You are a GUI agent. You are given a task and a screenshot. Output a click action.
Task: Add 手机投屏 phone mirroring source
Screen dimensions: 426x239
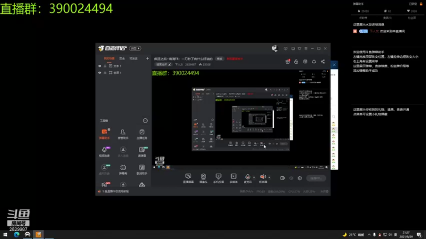pyautogui.click(x=218, y=178)
